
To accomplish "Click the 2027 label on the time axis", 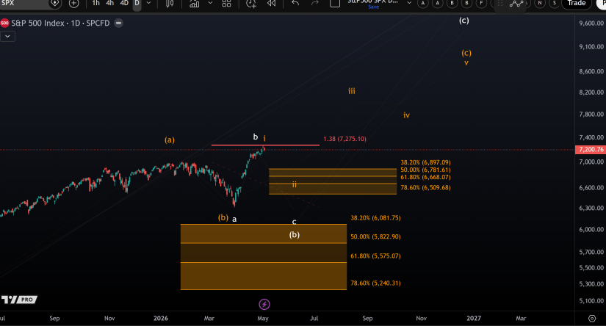I will (474, 318).
